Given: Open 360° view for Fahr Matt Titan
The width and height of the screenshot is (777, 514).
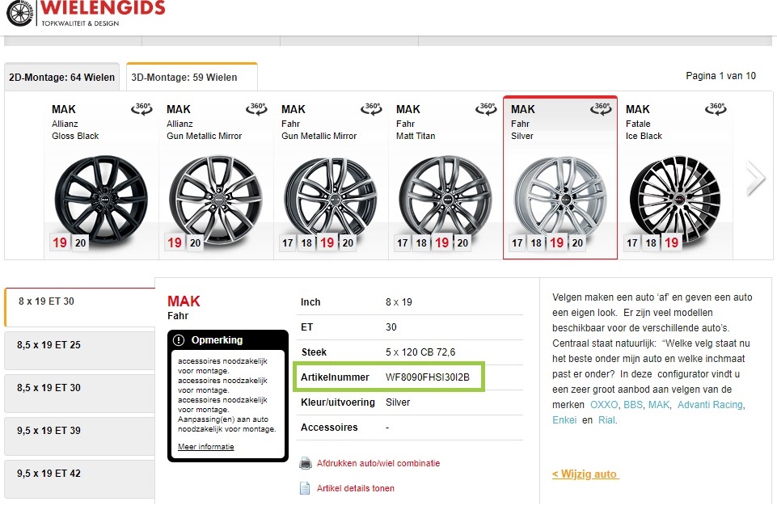Looking at the screenshot, I should pyautogui.click(x=486, y=108).
